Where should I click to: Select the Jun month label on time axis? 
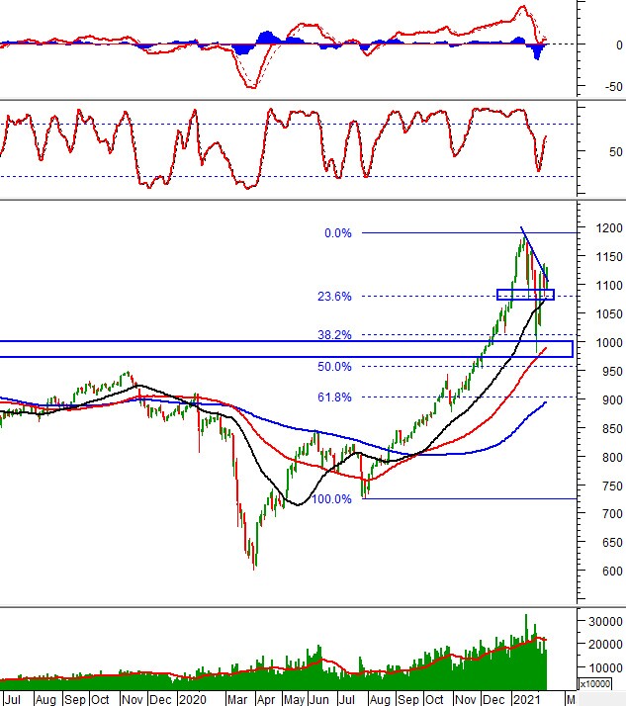[x=319, y=700]
